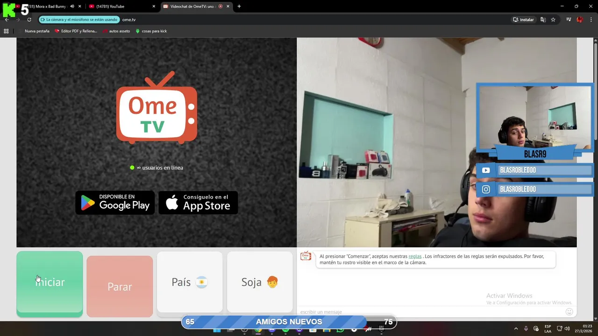Click the camera and microphone in-use chip
The image size is (598, 336).
pos(79,20)
